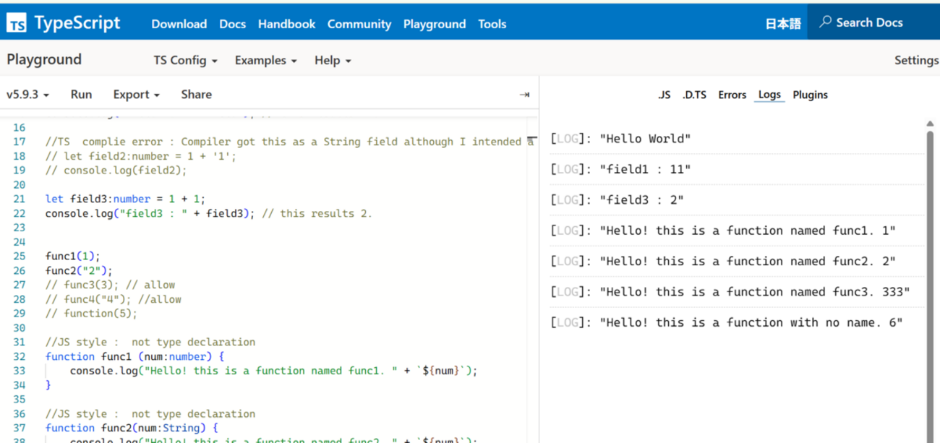Click the "// function(5);" comment line
Screen dimensions: 940x443
coord(90,314)
